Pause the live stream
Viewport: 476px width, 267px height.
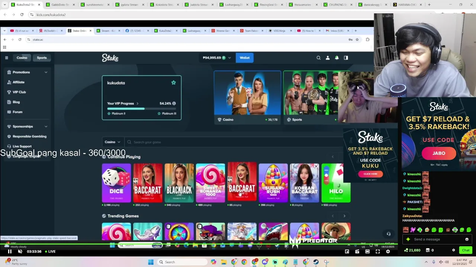(10, 251)
